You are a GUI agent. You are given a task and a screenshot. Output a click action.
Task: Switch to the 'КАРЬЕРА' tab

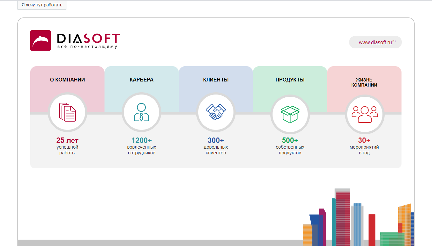142,80
